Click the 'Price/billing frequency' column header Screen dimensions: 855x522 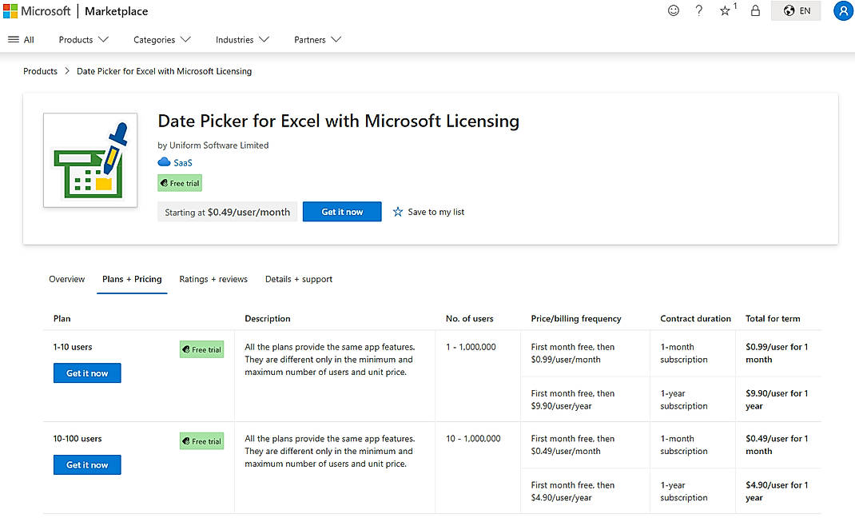click(x=576, y=318)
